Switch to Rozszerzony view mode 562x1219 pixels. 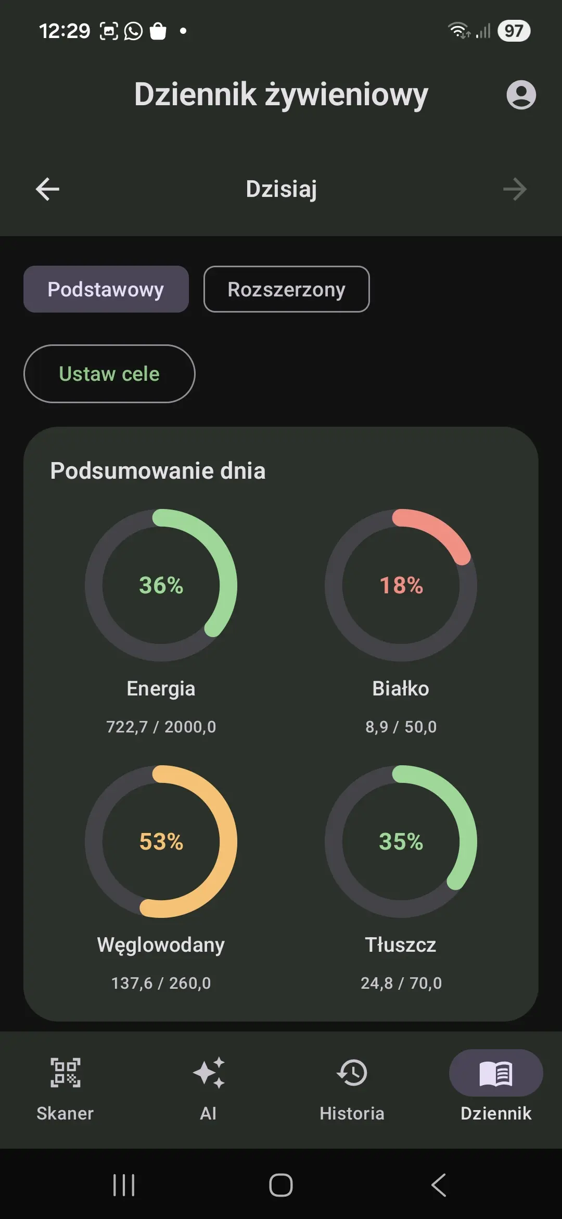tap(287, 289)
